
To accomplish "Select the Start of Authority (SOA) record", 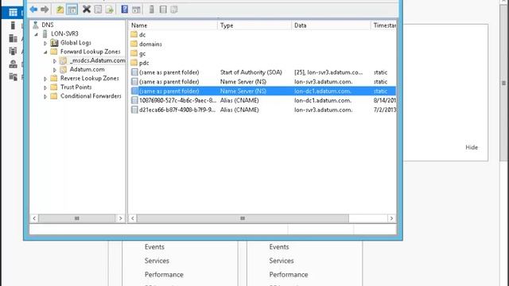I will 263,72.
